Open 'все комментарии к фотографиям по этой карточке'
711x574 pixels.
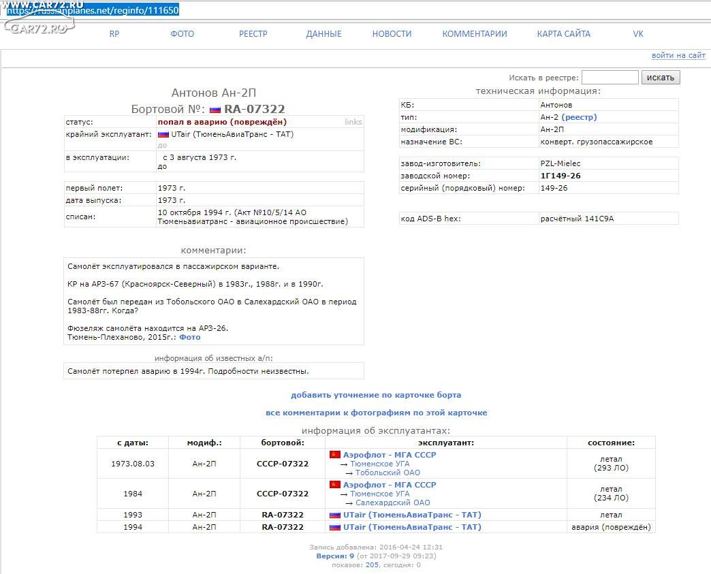click(377, 413)
